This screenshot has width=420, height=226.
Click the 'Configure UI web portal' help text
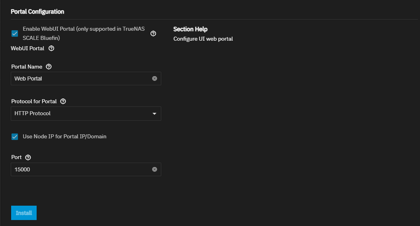(x=203, y=39)
